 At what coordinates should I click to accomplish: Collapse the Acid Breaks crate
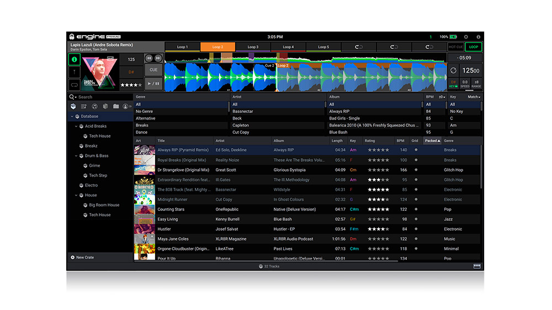(76, 126)
